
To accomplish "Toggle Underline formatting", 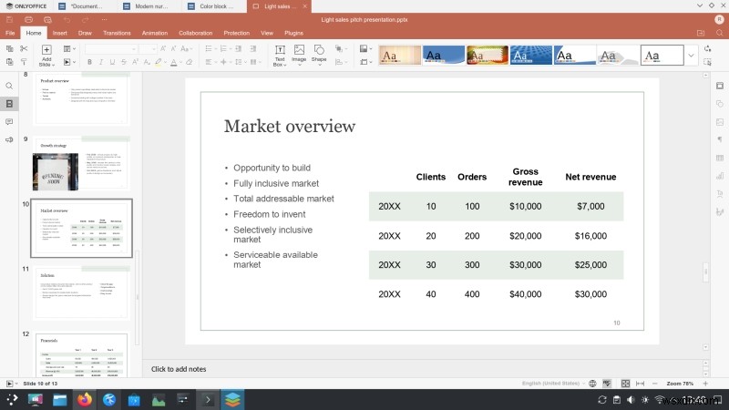I will pos(112,62).
